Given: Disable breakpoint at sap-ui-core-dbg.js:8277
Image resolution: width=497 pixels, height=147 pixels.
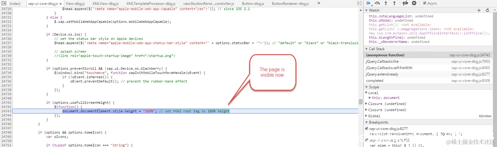Looking at the screenshot, I should tap(367, 128).
